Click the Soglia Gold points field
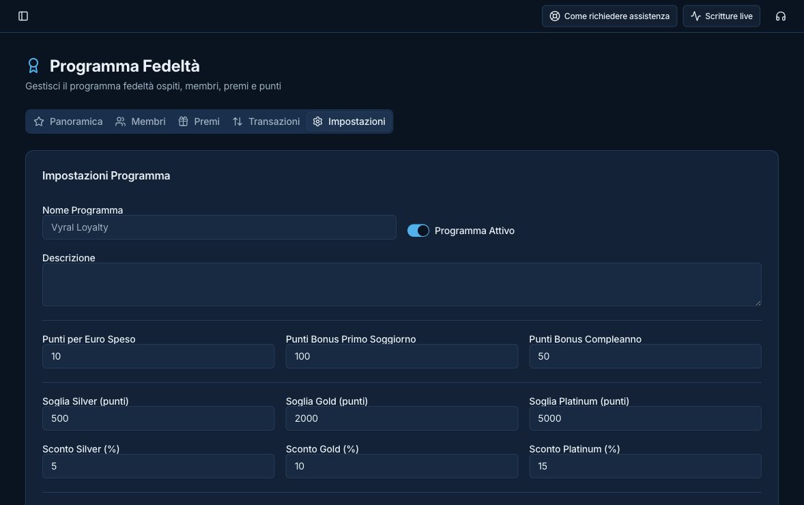Screen dimensions: 804x505 coord(401,418)
